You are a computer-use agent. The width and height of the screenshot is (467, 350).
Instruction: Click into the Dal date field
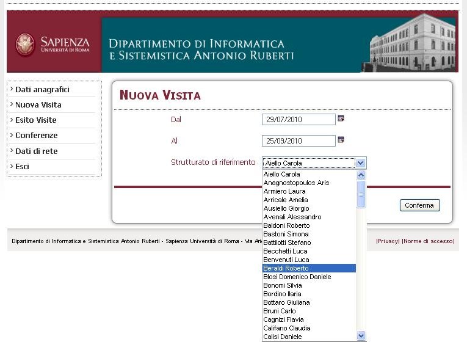pyautogui.click(x=298, y=120)
